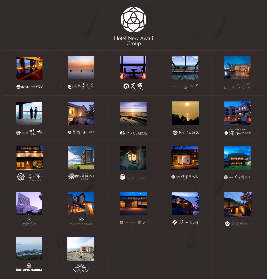Click the 淡路夢泉景 logo
This screenshot has height=279, width=267.
(x=81, y=86)
